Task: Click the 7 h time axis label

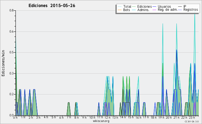Action: point(69,117)
